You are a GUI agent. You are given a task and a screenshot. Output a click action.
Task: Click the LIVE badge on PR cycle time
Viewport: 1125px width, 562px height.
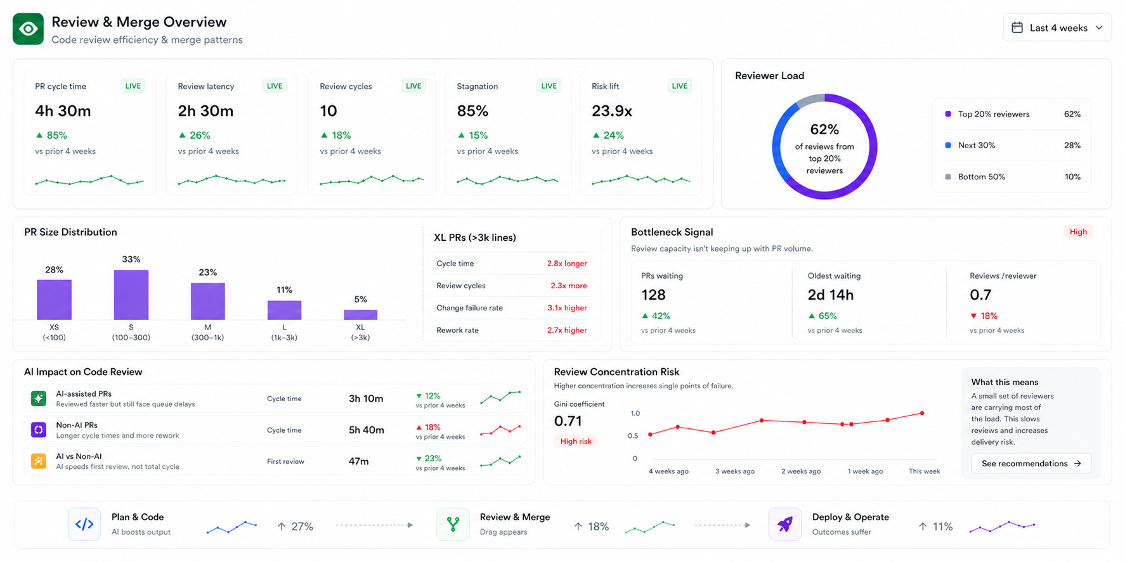(133, 86)
